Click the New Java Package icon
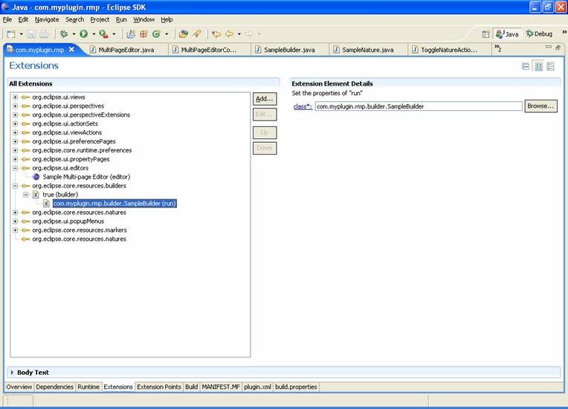Image resolution: width=568 pixels, height=409 pixels. pyautogui.click(x=143, y=34)
